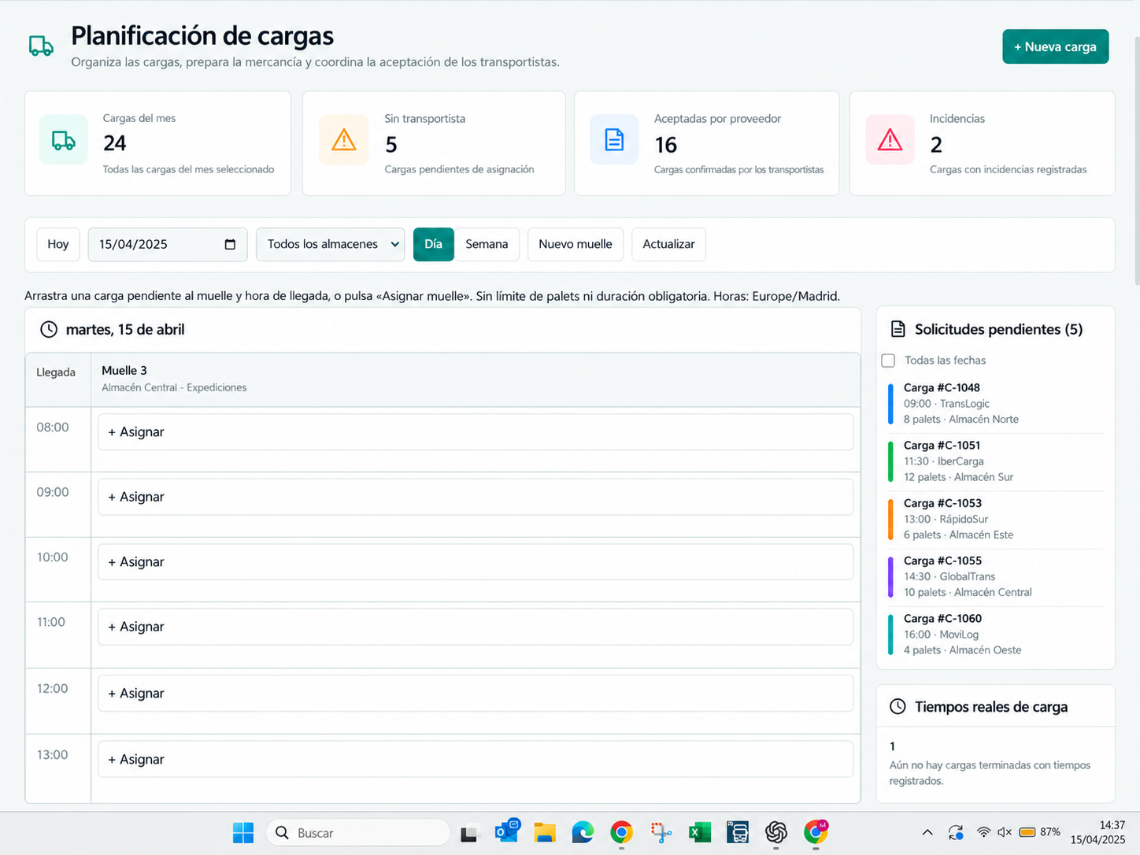Open the Todos los almacenes dropdown
Image resolution: width=1140 pixels, height=855 pixels.
pos(331,244)
